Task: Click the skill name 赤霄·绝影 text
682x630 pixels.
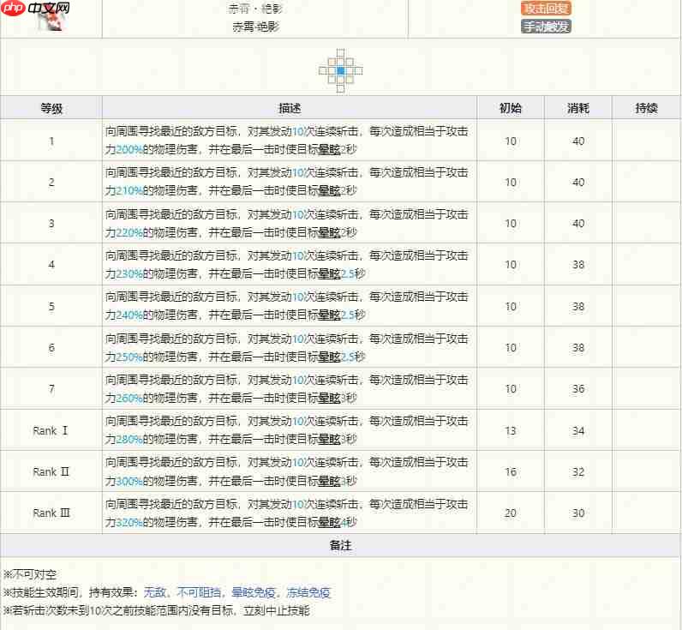Action: (255, 27)
